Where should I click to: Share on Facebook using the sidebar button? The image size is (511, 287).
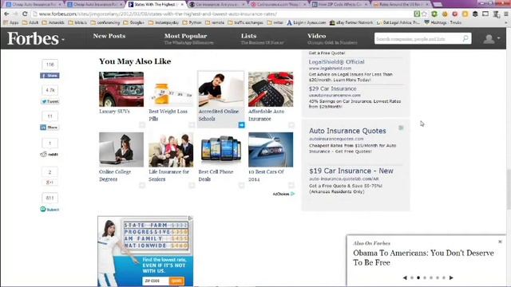click(50, 76)
